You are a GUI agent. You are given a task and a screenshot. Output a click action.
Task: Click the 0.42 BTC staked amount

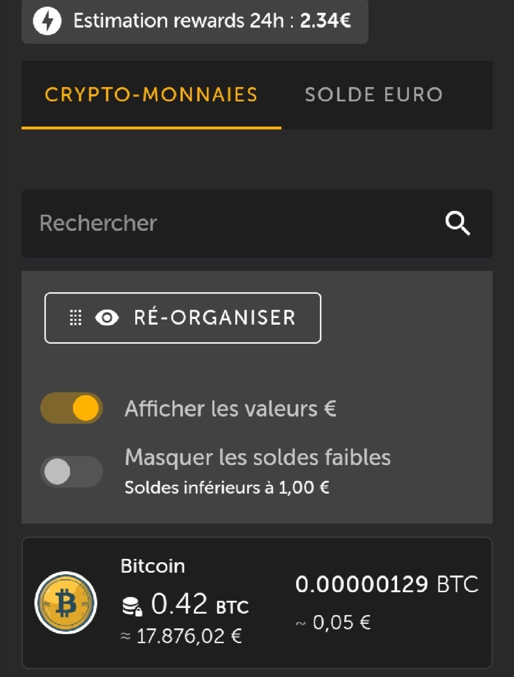(200, 604)
